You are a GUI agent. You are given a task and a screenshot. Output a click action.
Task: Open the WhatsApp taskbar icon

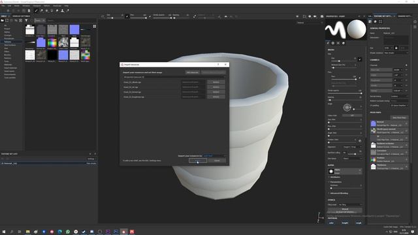[x=68, y=232]
